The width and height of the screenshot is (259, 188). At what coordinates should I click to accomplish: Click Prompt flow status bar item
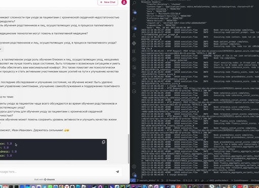tap(174, 180)
